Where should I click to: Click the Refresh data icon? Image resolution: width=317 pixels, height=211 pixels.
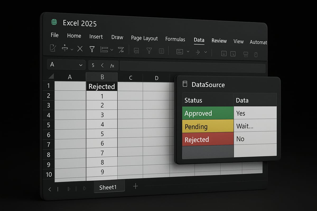point(136,50)
